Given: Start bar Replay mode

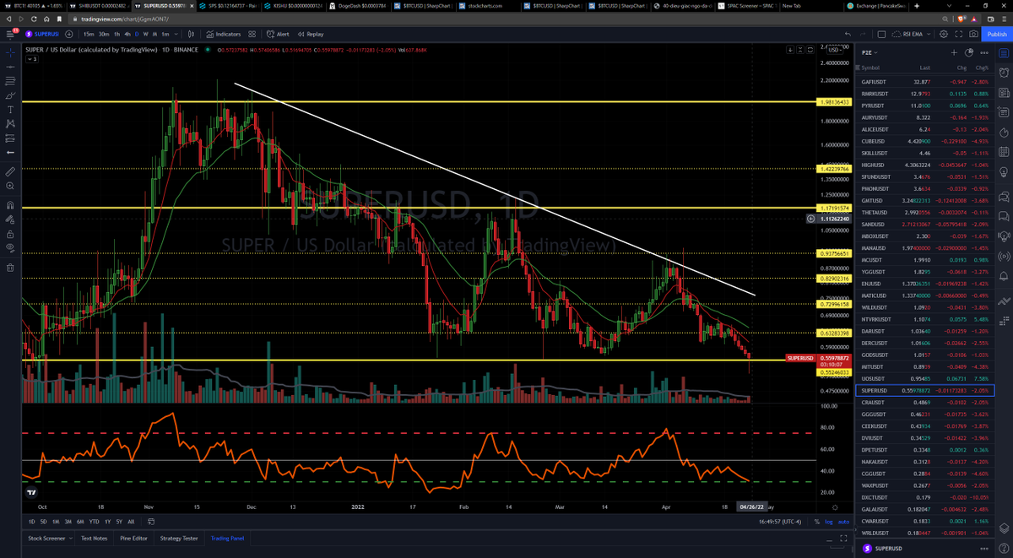Looking at the screenshot, I should [311, 35].
